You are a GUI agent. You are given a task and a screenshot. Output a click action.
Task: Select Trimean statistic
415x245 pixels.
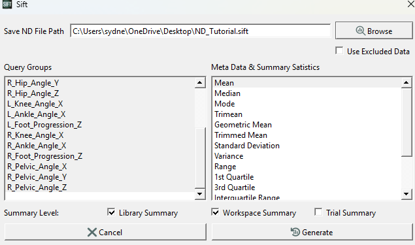pyautogui.click(x=307, y=114)
